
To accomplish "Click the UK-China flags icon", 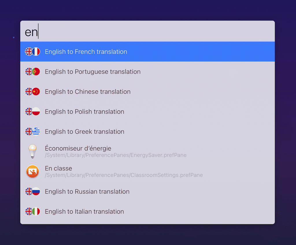I will pos(32,92).
